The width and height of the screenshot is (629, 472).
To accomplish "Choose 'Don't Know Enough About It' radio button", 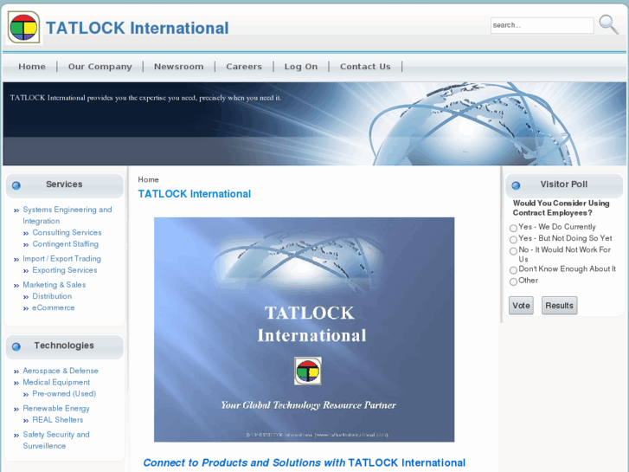I will [513, 270].
